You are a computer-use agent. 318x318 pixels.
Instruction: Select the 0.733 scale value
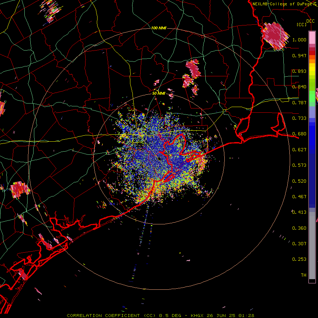[299, 118]
